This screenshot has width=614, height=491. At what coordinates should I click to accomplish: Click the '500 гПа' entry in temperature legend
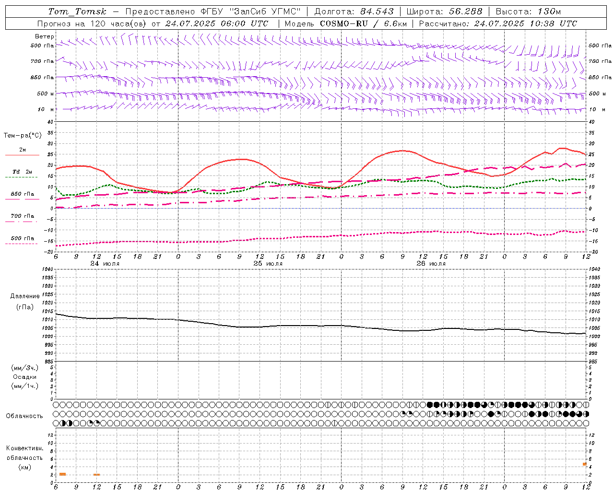pyautogui.click(x=23, y=238)
